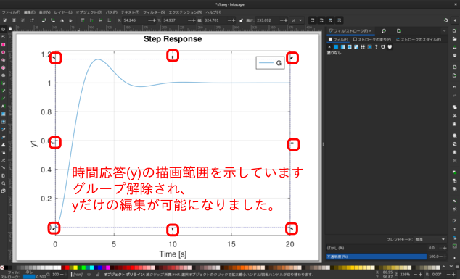Click the no-color X swatch in palette

coord(2,267)
